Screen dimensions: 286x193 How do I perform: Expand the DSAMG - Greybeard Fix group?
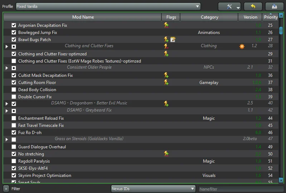(7, 111)
